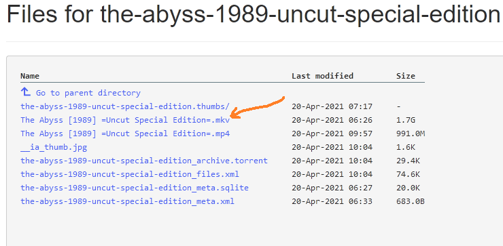Open the Go to parent directory link
The width and height of the screenshot is (503, 246).
click(x=88, y=93)
